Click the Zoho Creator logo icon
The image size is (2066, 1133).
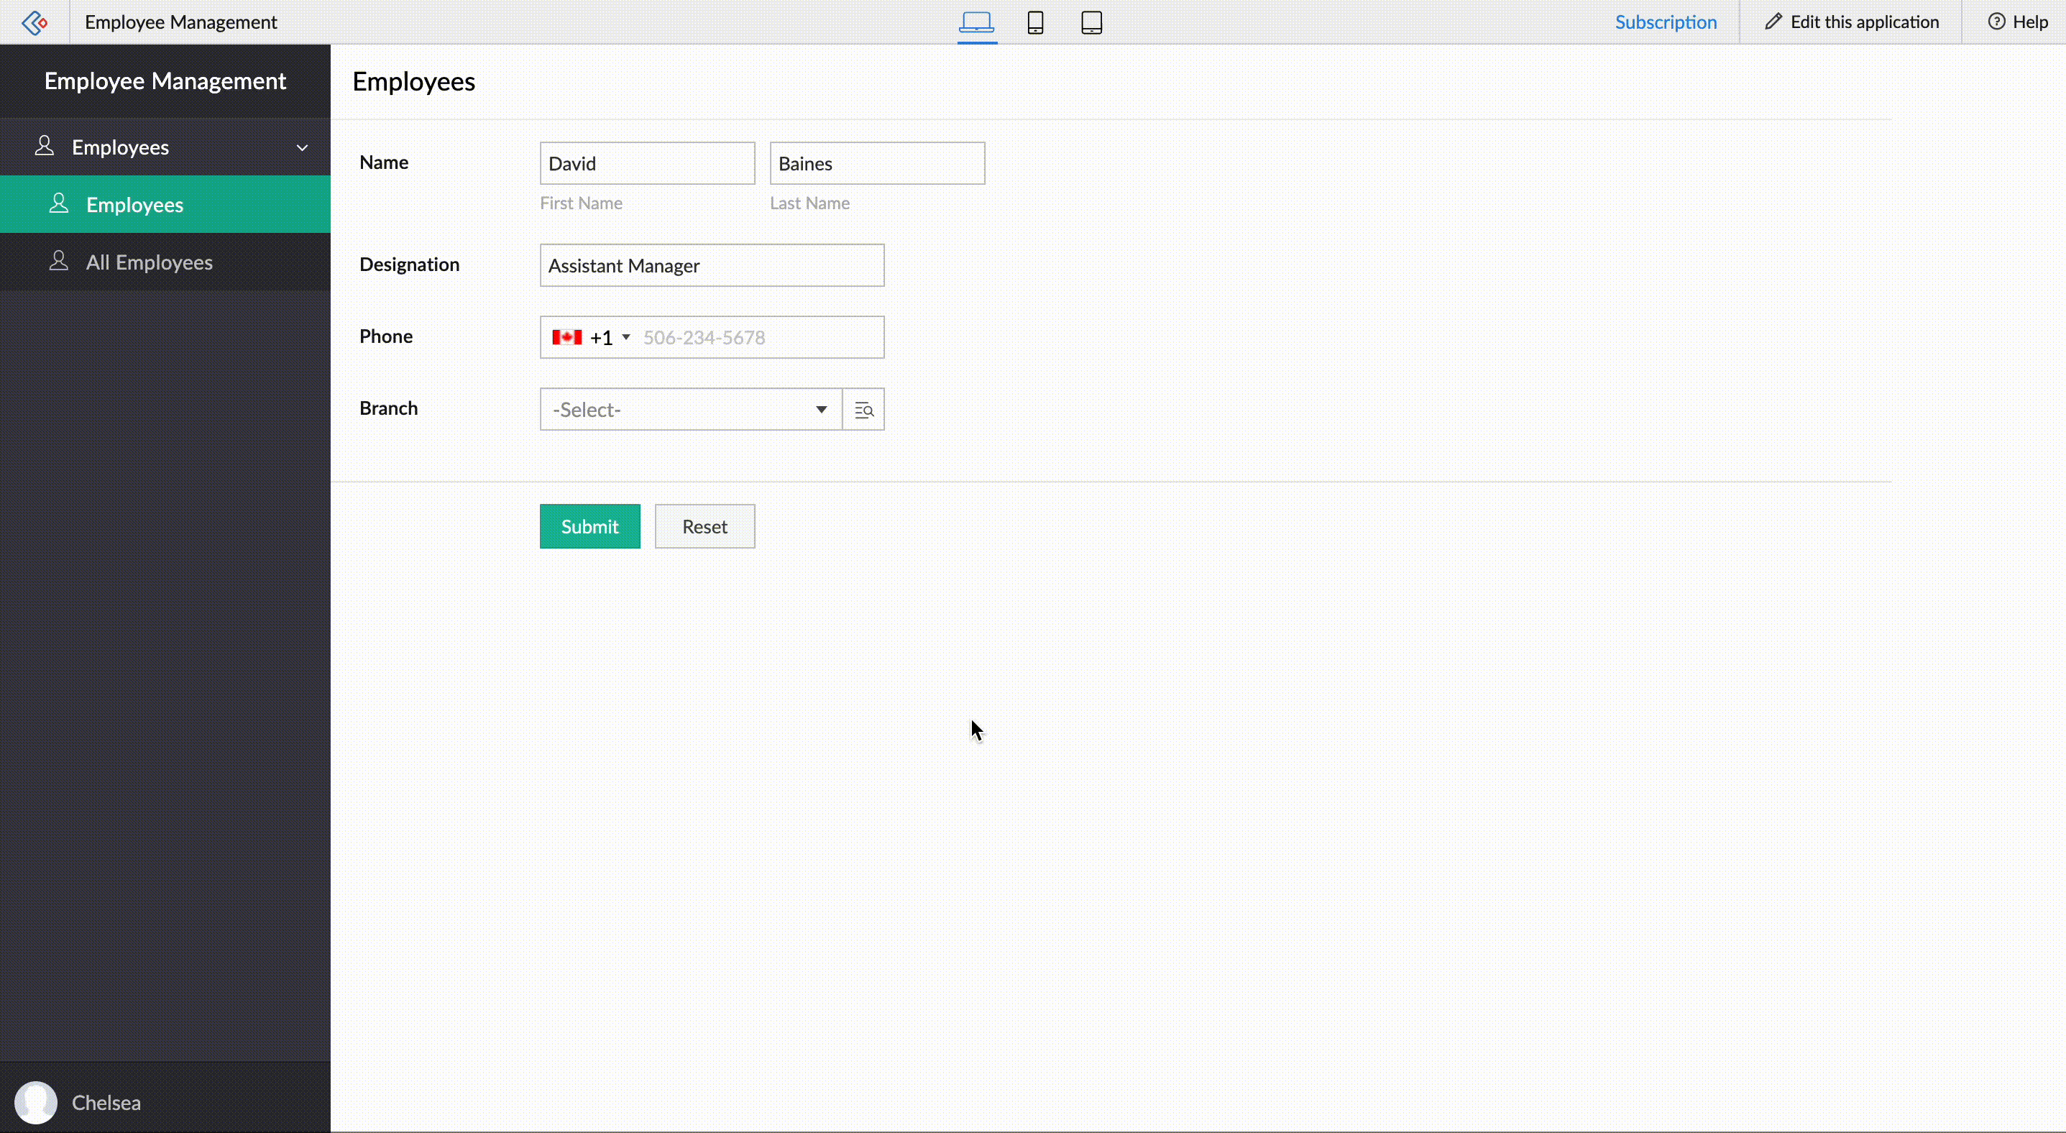(x=35, y=22)
